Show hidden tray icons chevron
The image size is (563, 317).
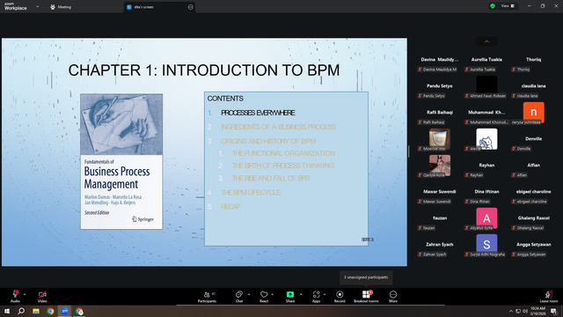510,311
